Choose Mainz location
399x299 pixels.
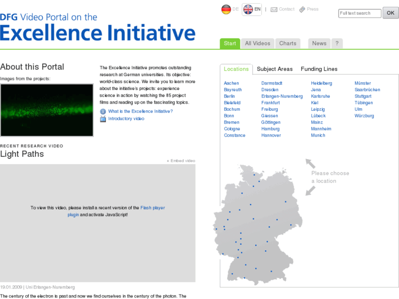point(317,122)
